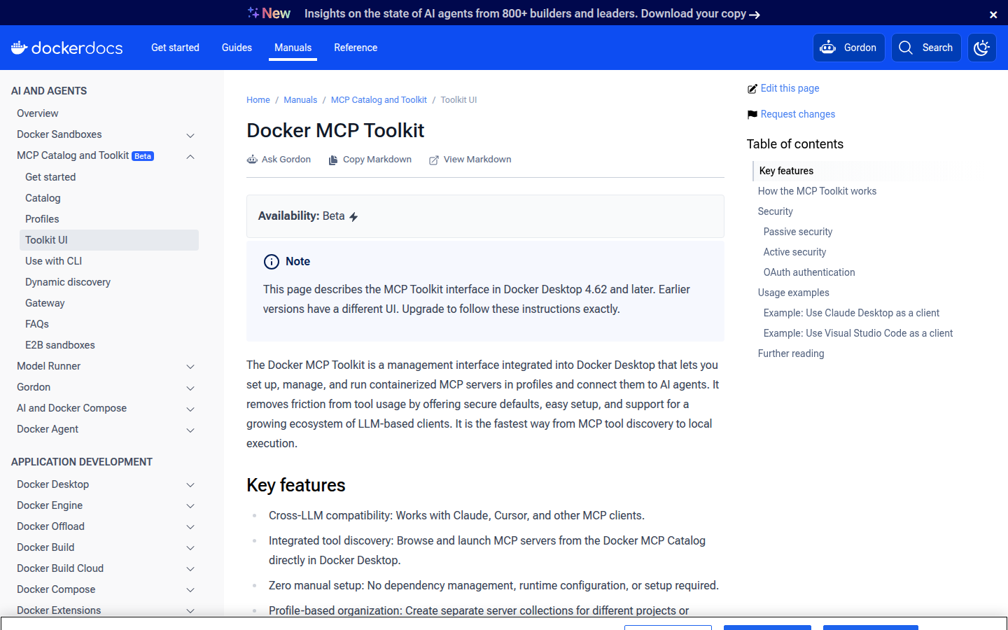
Task: Jump to How the MCP Toolkit works
Action: click(x=817, y=191)
